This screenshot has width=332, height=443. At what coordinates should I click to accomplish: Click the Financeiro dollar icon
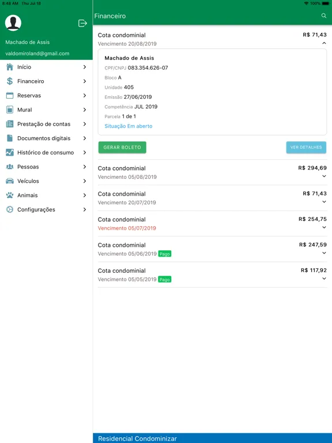tap(10, 81)
